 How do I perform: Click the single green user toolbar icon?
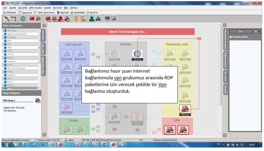click(x=91, y=19)
